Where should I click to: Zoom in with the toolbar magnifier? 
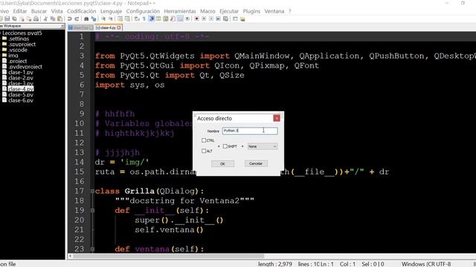(x=103, y=19)
